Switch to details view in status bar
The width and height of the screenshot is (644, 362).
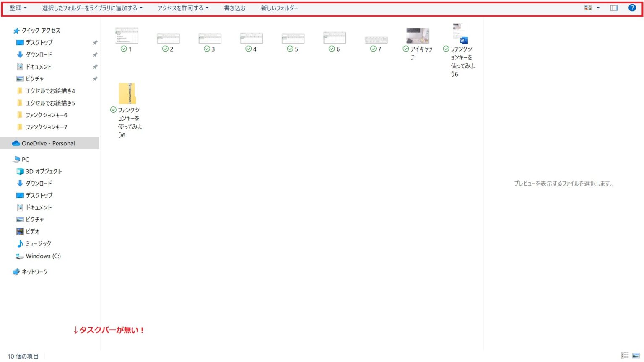click(x=625, y=356)
